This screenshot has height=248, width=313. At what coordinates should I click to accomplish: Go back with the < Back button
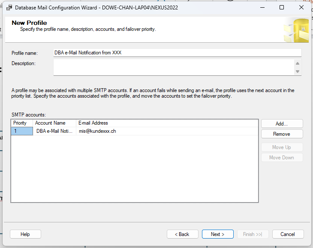click(183, 234)
